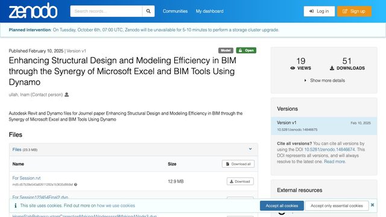Image resolution: width=386 pixels, height=217 pixels.
Task: Click the views eye icon
Action: pyautogui.click(x=293, y=68)
